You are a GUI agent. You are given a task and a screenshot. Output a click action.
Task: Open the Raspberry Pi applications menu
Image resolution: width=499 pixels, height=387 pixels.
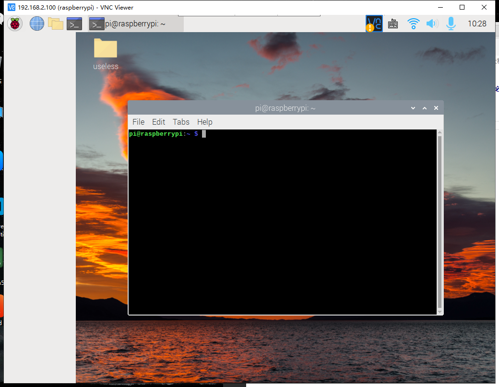15,23
